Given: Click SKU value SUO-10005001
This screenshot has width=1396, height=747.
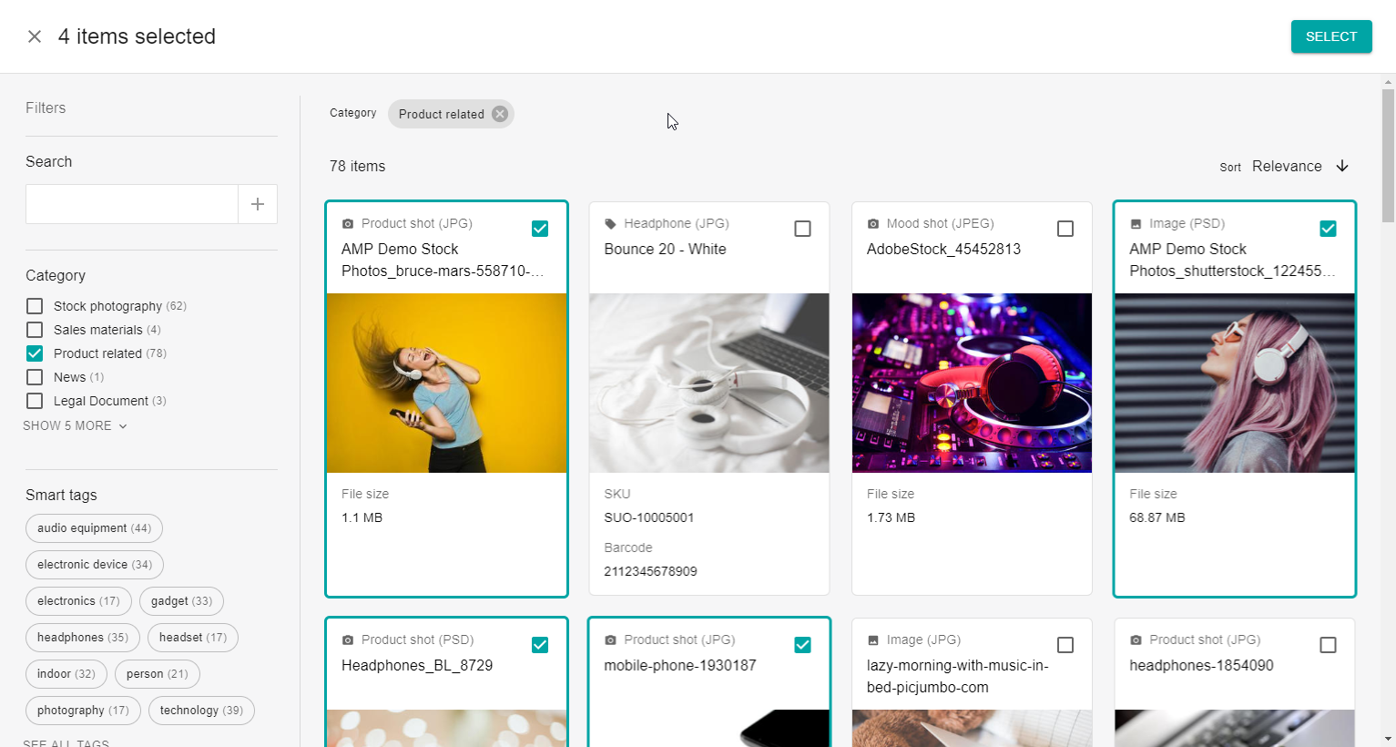Looking at the screenshot, I should pos(649,517).
